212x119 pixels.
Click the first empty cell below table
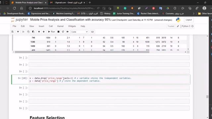click(x=109, y=58)
